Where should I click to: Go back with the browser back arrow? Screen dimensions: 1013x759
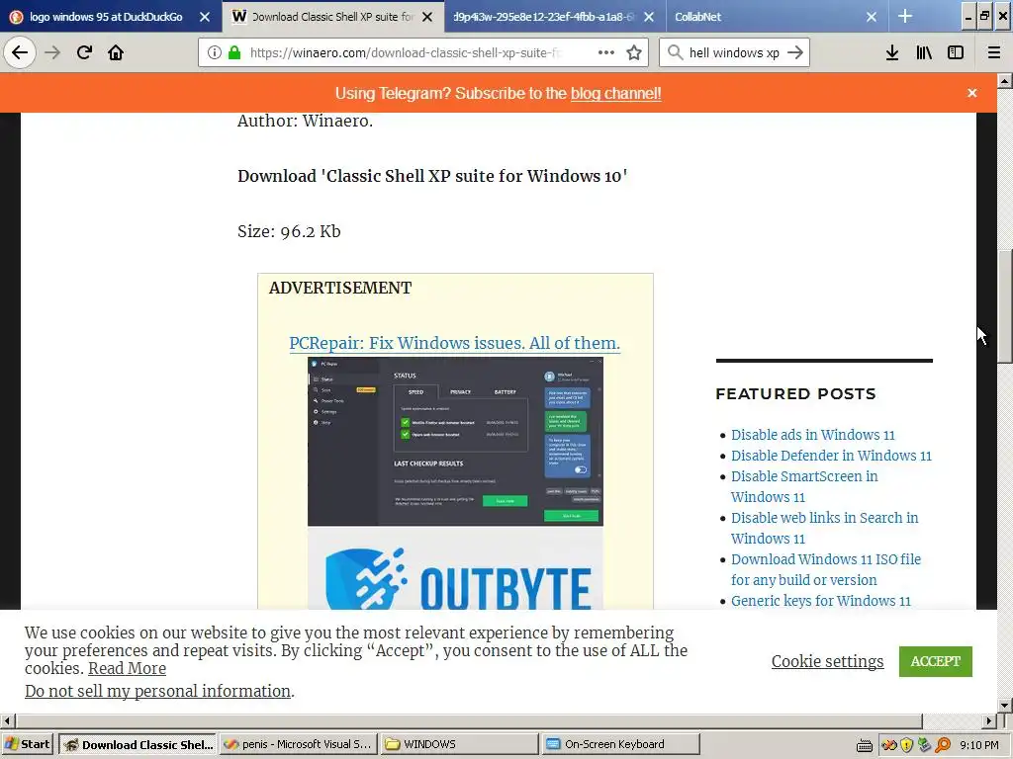(x=20, y=53)
